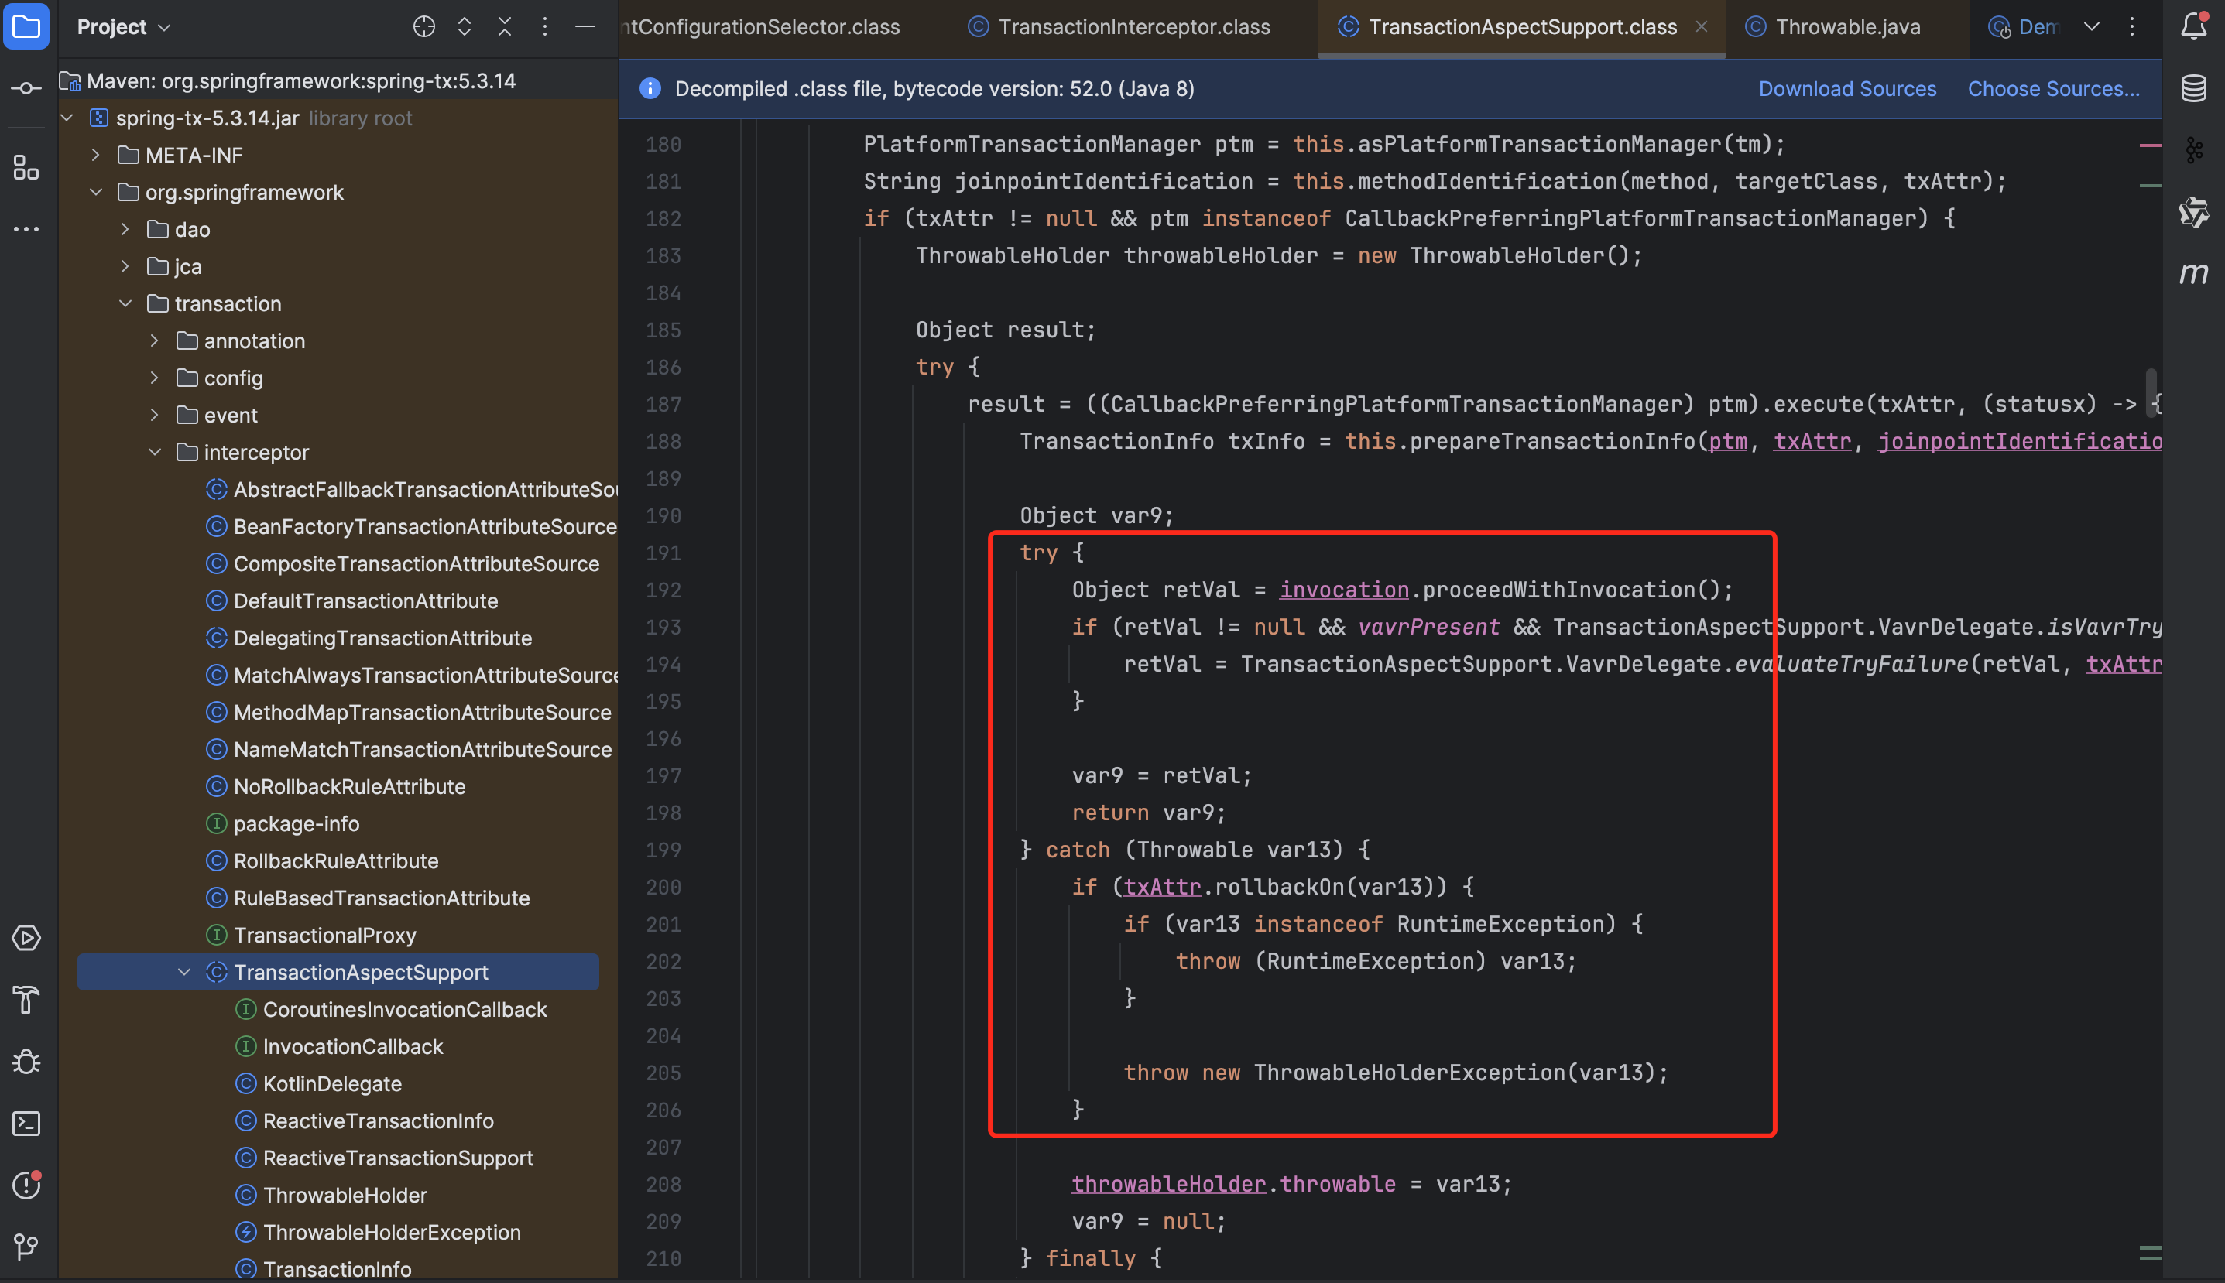Click the Choose Sources link

[2053, 88]
